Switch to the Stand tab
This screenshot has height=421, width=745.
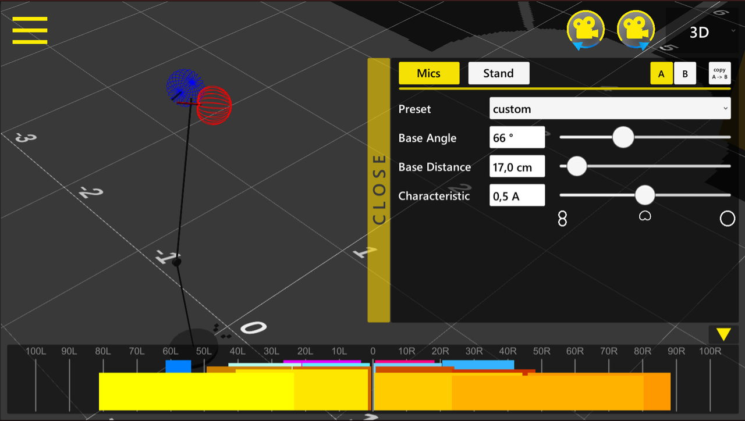coord(499,73)
